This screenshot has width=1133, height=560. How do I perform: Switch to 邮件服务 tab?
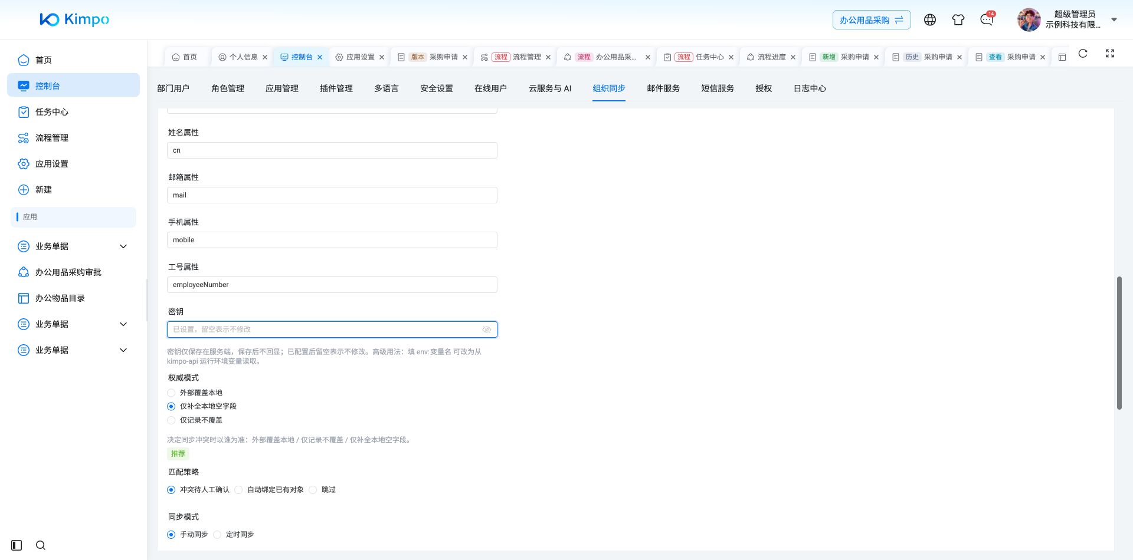coord(663,88)
